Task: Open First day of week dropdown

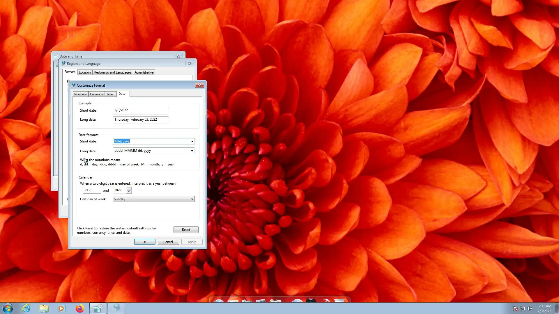Action: pos(192,199)
